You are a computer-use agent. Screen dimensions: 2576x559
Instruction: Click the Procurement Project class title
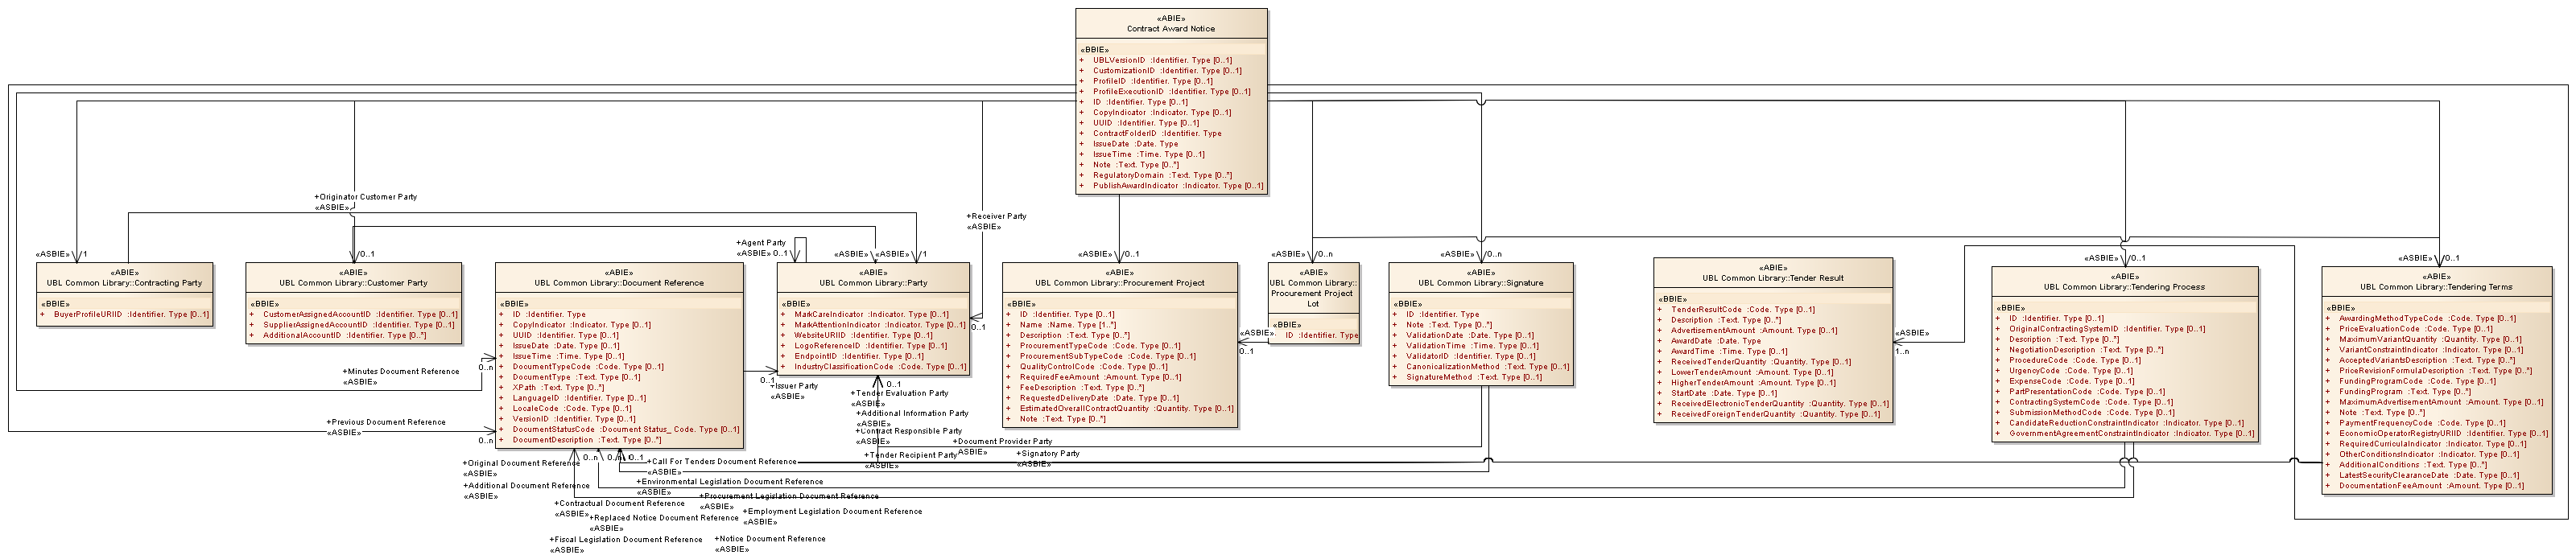coord(1119,283)
